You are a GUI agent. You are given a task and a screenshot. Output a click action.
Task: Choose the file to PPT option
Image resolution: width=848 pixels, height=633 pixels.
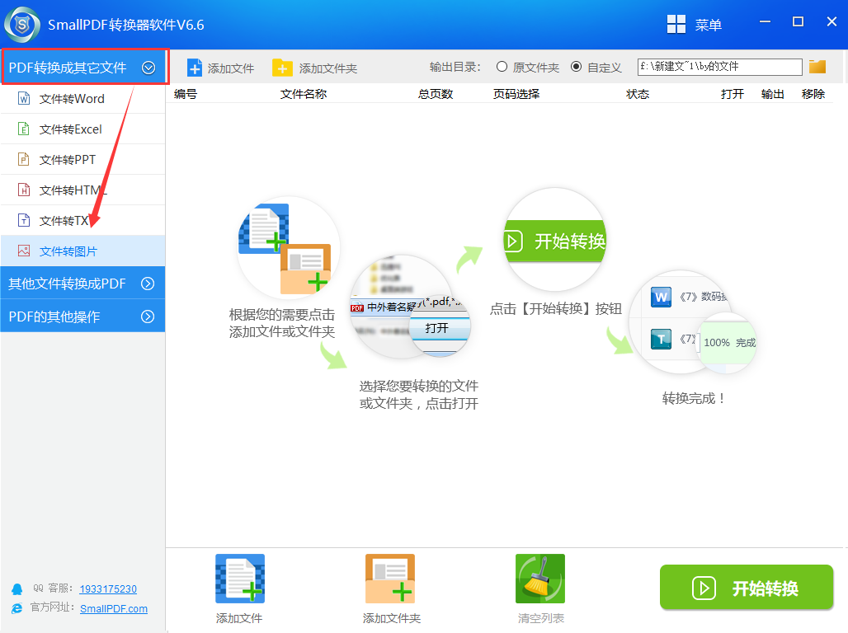68,160
